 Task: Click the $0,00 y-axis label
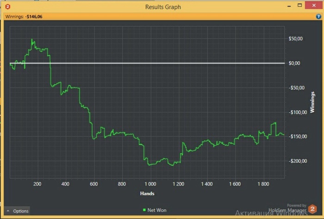[294, 63]
